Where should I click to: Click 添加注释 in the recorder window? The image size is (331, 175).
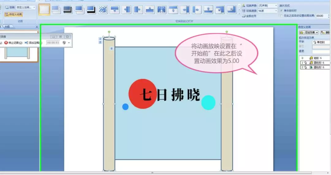[x=33, y=43]
